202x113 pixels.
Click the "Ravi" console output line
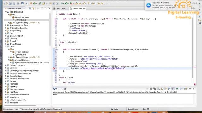(55, 95)
